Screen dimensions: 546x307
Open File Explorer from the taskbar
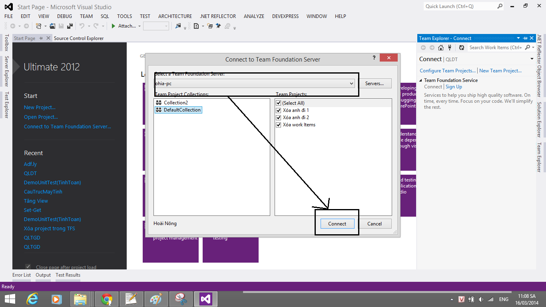(x=81, y=299)
